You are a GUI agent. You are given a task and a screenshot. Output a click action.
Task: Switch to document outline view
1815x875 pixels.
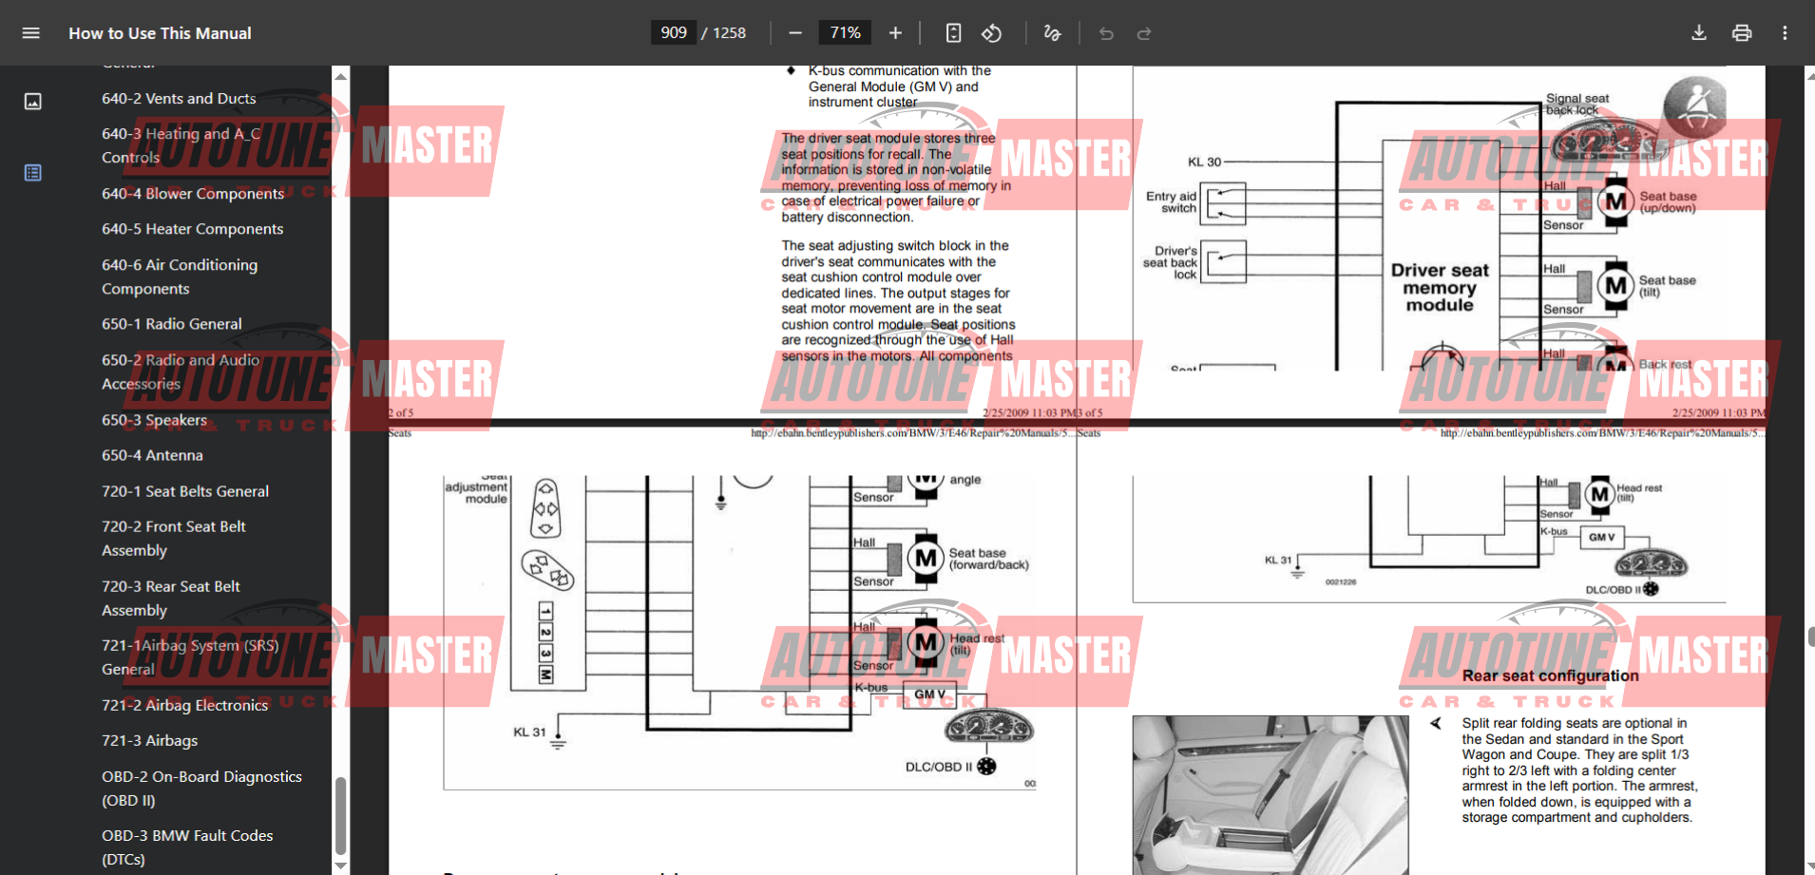pyautogui.click(x=32, y=173)
